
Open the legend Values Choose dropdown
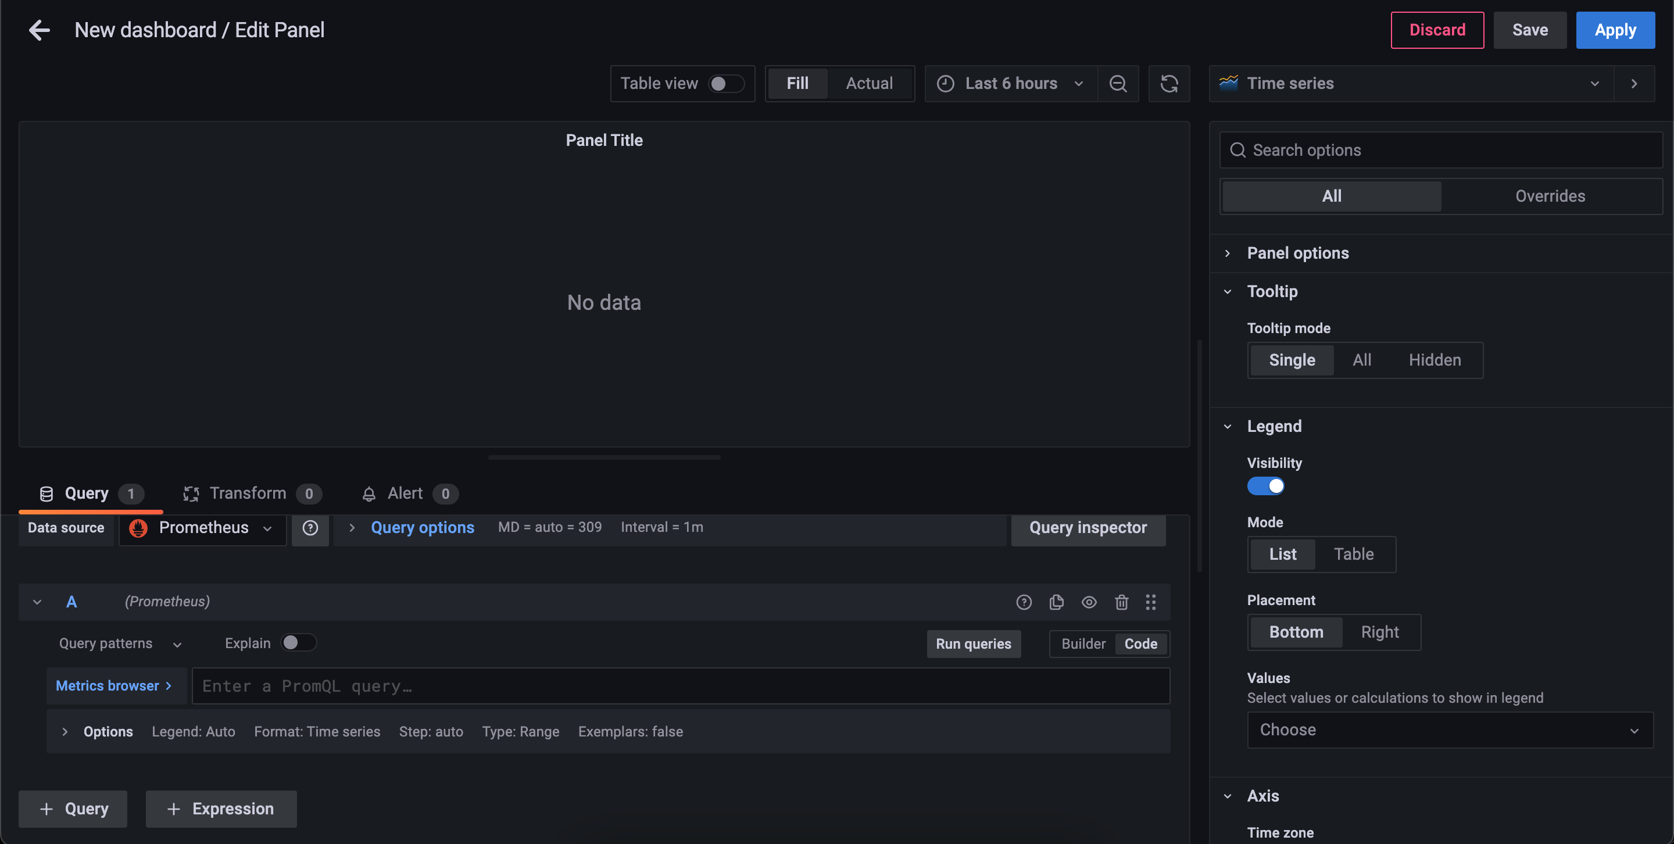point(1450,729)
